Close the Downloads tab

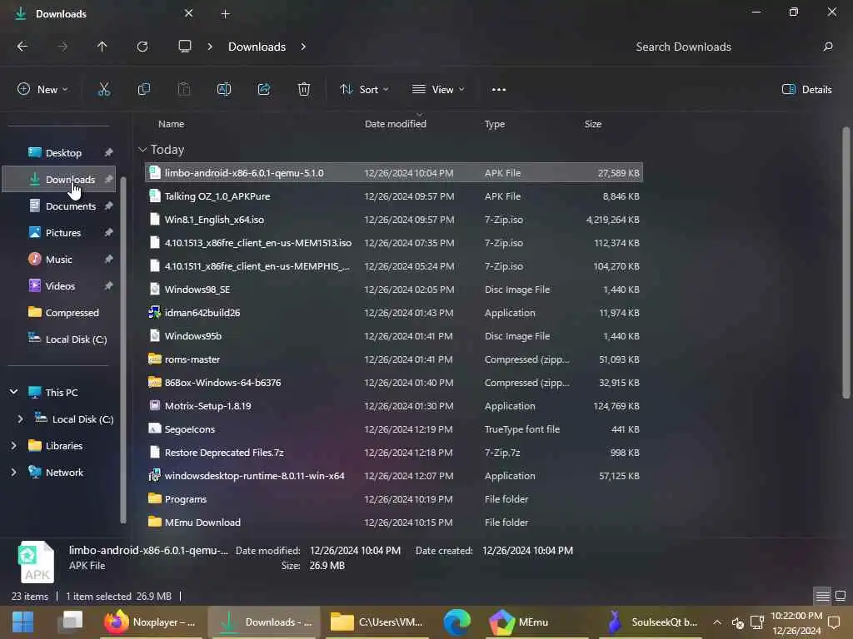pos(189,13)
